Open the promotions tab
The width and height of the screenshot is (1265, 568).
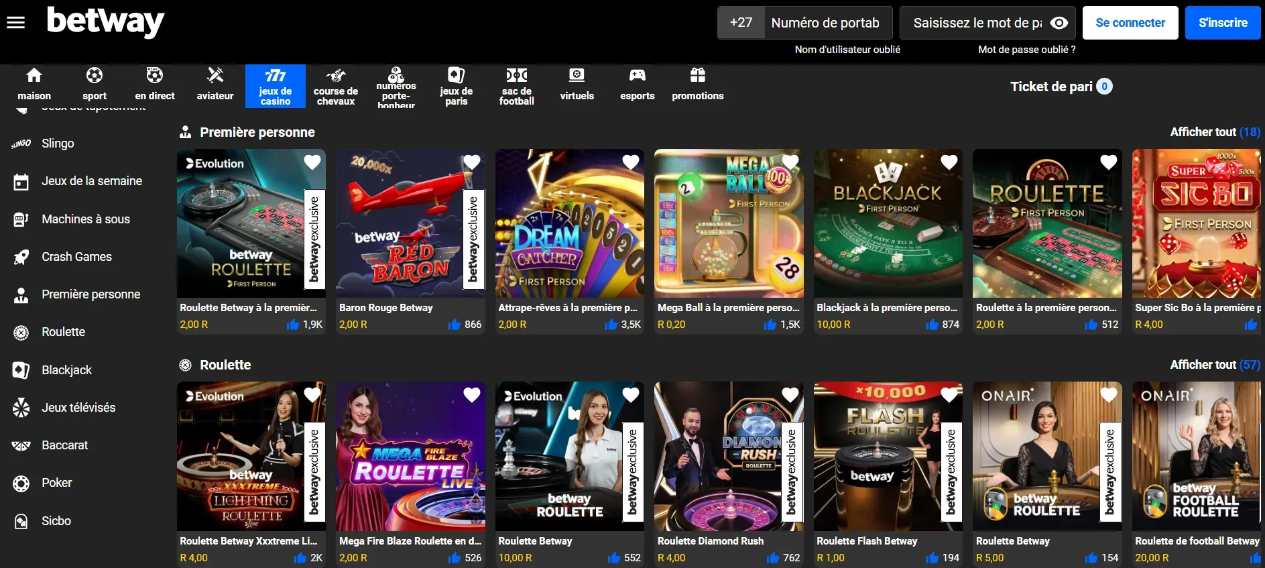click(x=698, y=85)
